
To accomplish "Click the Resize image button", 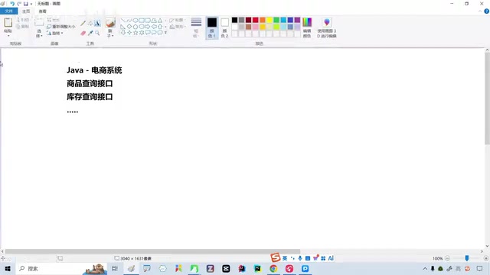I will point(61,27).
